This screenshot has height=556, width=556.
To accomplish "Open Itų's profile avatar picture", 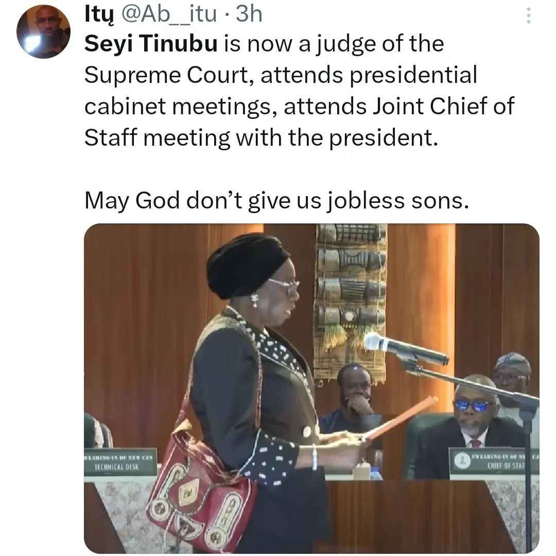I will (x=43, y=31).
